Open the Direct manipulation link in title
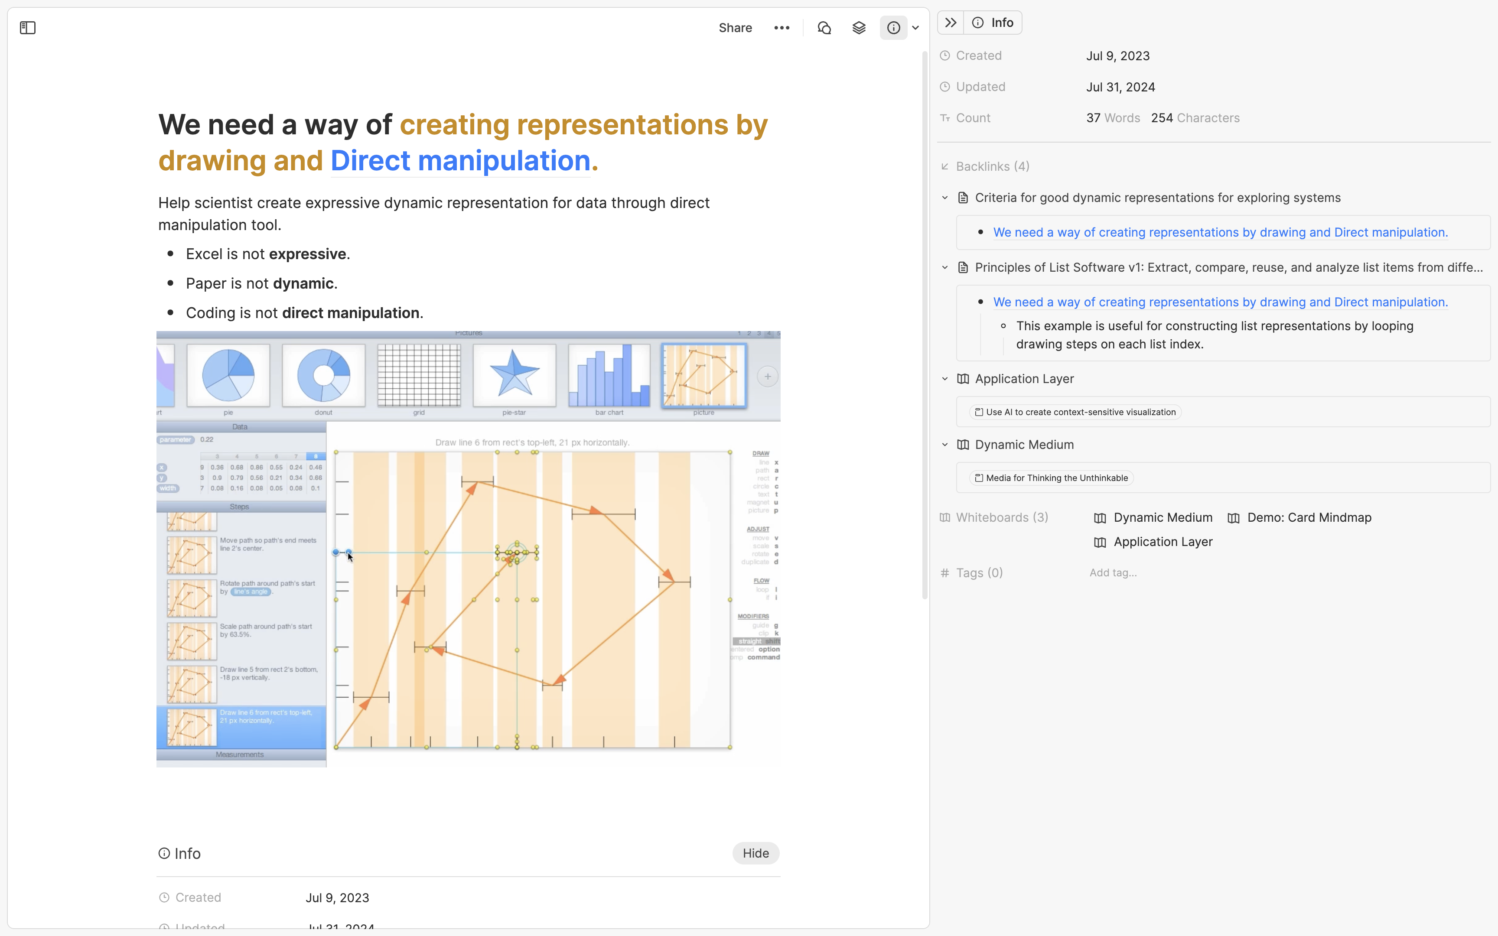Screen dimensions: 1498x936 (x=460, y=161)
